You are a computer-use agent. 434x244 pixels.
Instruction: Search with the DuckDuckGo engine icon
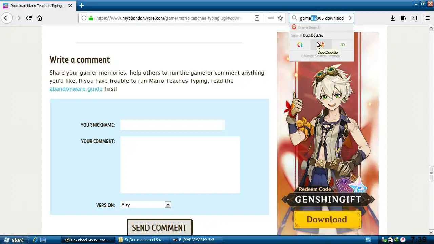321,45
